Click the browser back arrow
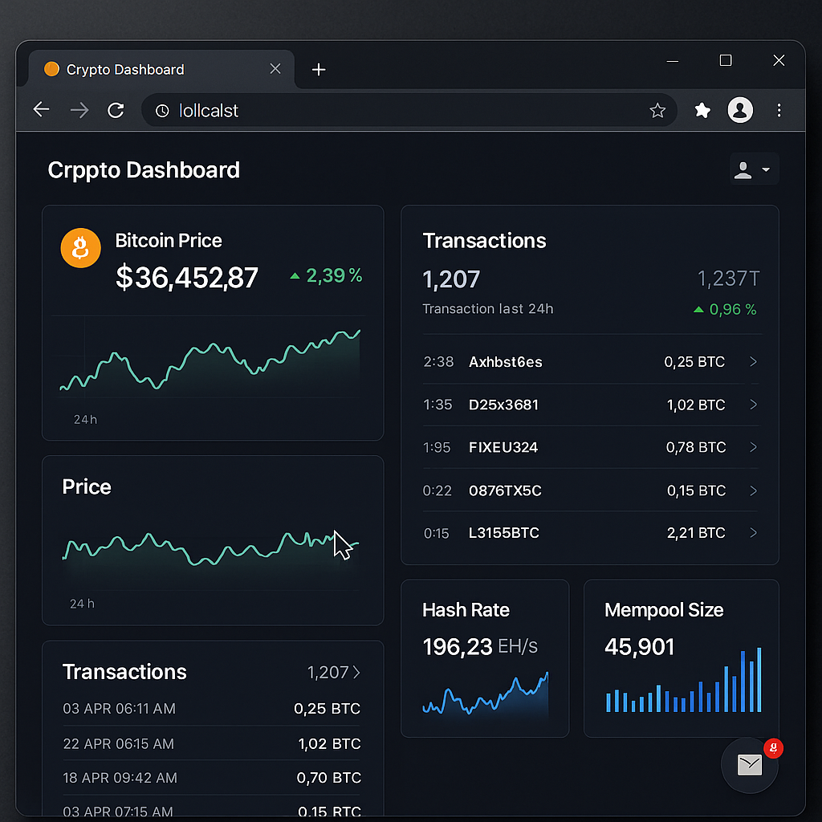822x822 pixels. (41, 110)
